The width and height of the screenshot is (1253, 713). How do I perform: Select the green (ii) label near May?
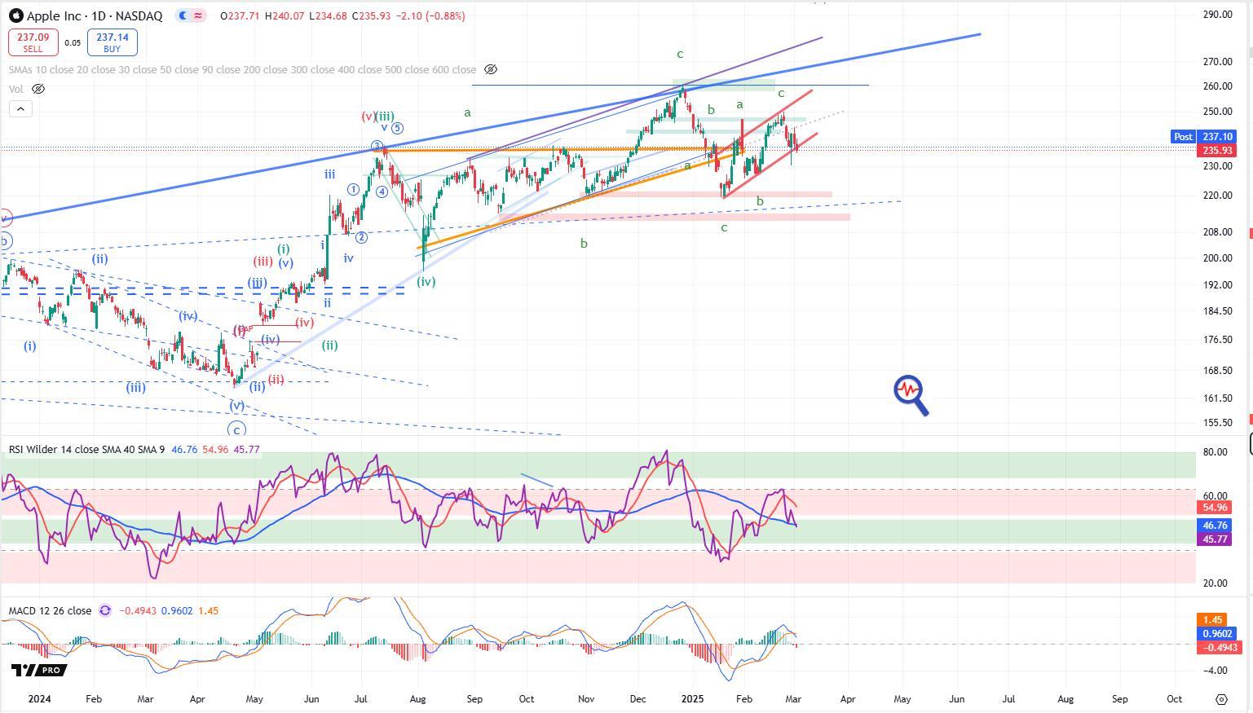click(x=329, y=345)
